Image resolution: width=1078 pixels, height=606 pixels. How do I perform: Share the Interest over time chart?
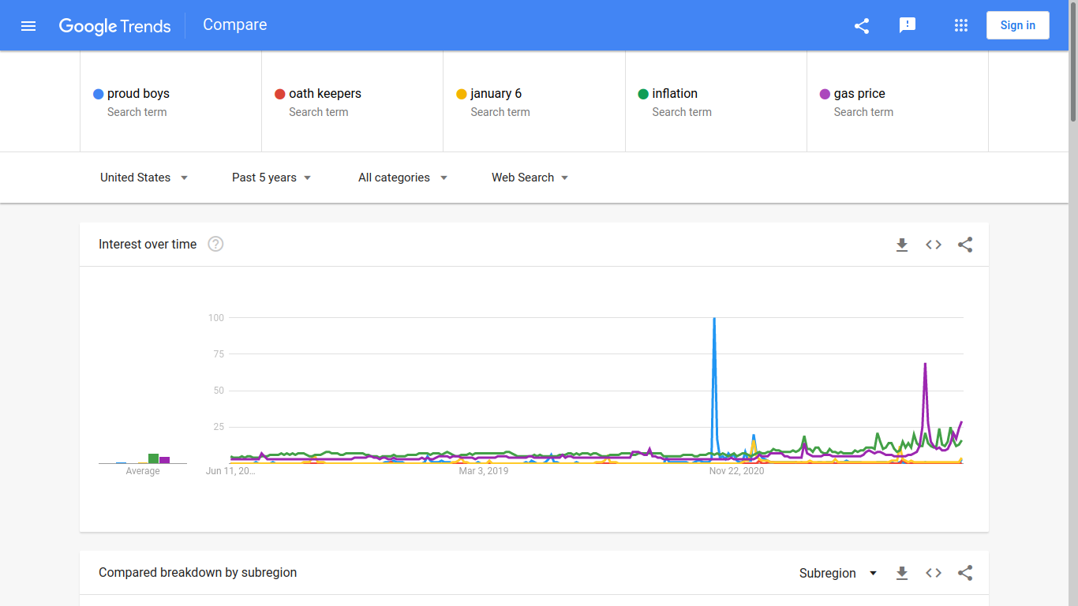965,245
